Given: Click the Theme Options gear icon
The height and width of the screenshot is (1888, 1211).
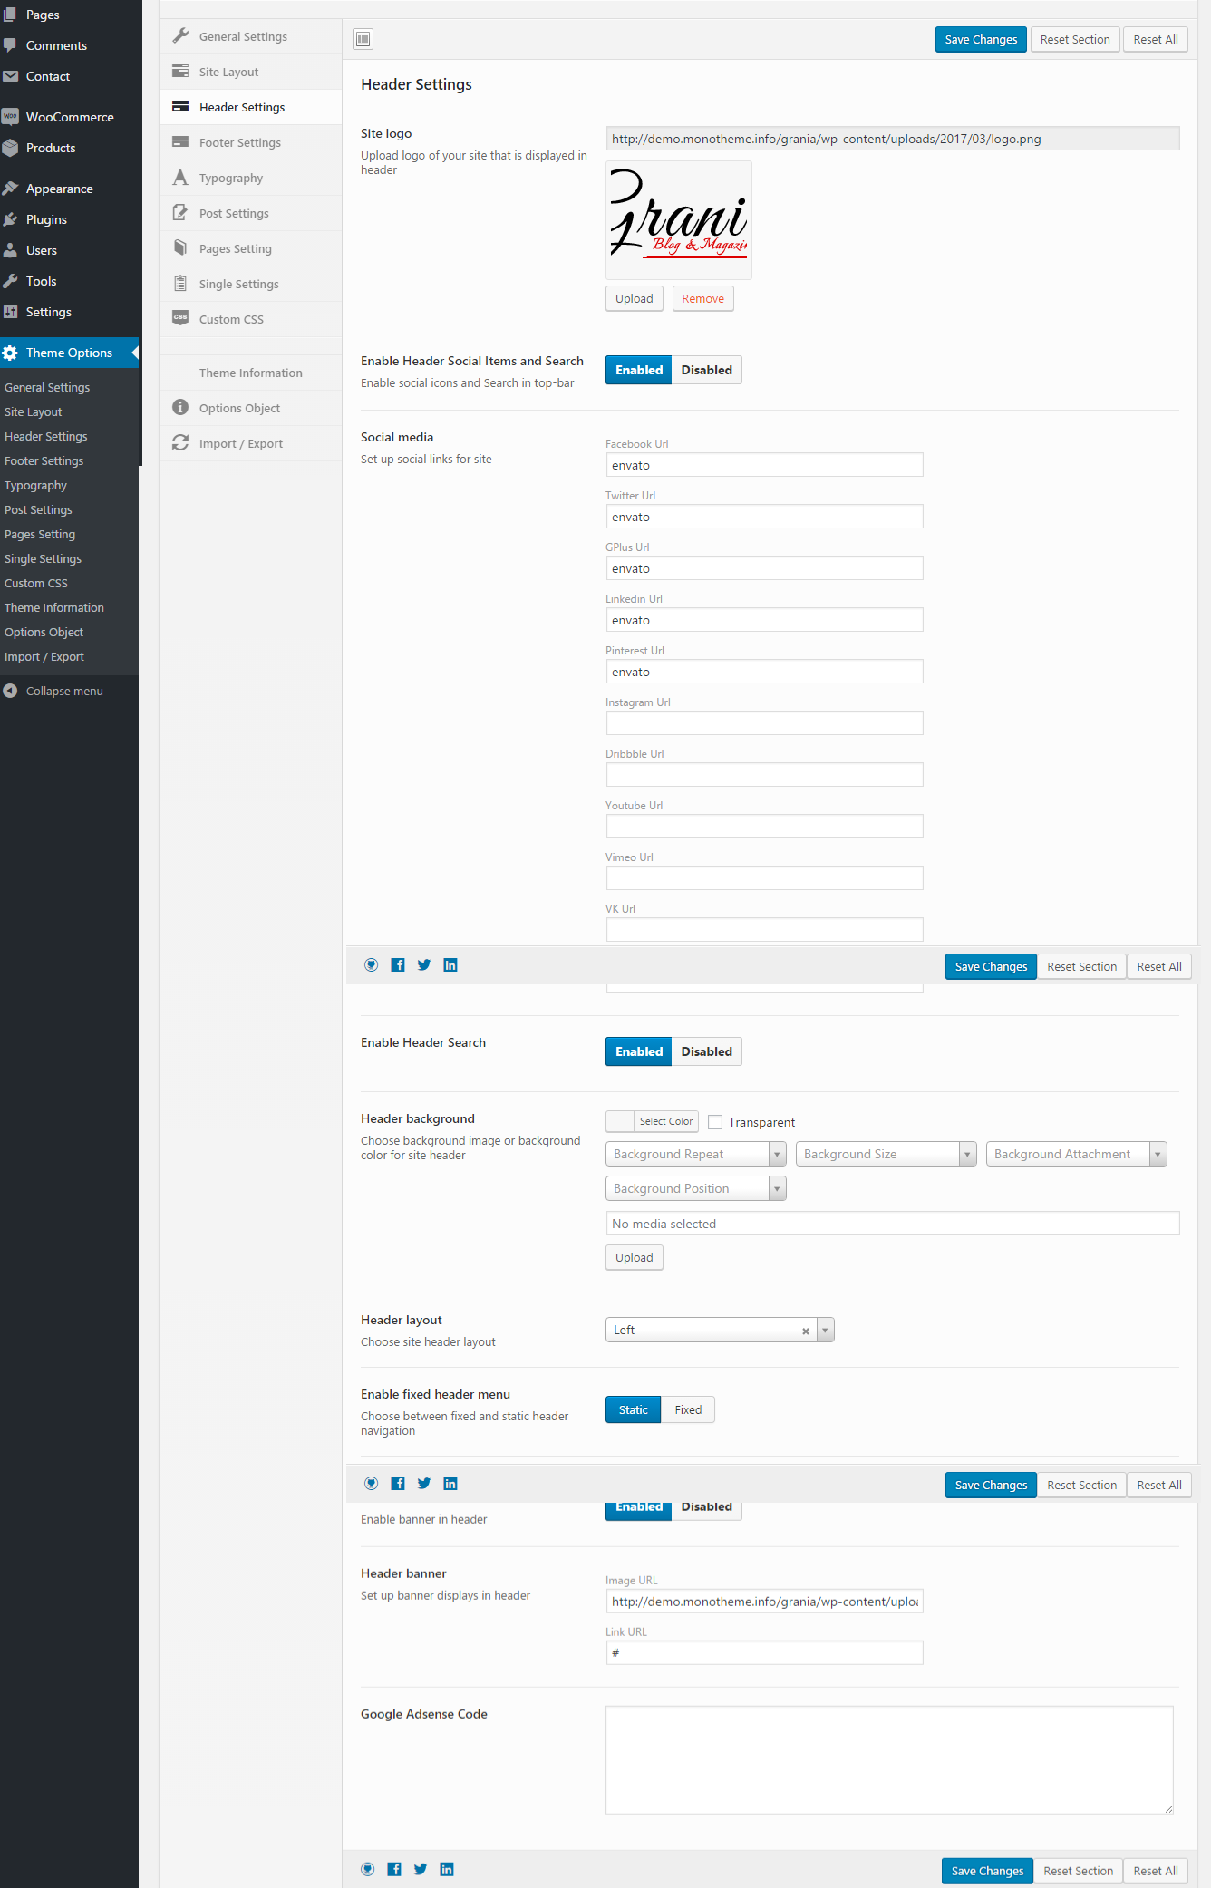Looking at the screenshot, I should pos(11,353).
